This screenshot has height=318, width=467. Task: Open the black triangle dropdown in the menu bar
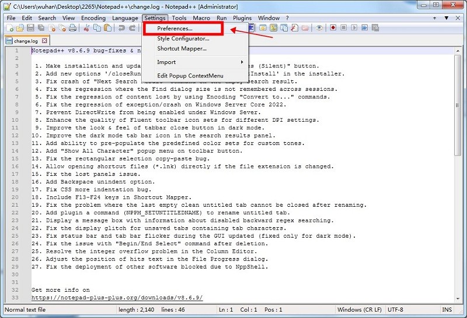click(x=447, y=18)
